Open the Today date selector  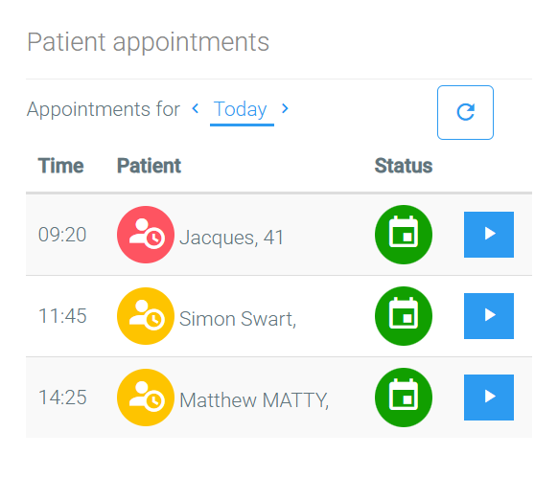[x=242, y=111]
